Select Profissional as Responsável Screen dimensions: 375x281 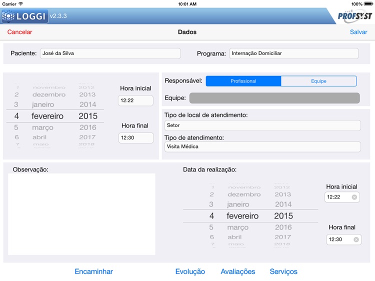click(243, 81)
